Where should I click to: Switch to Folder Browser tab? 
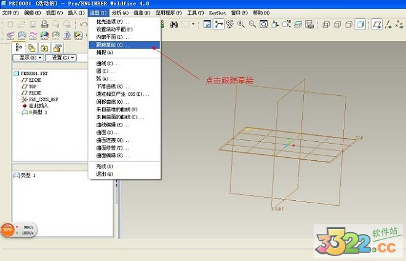(31, 48)
